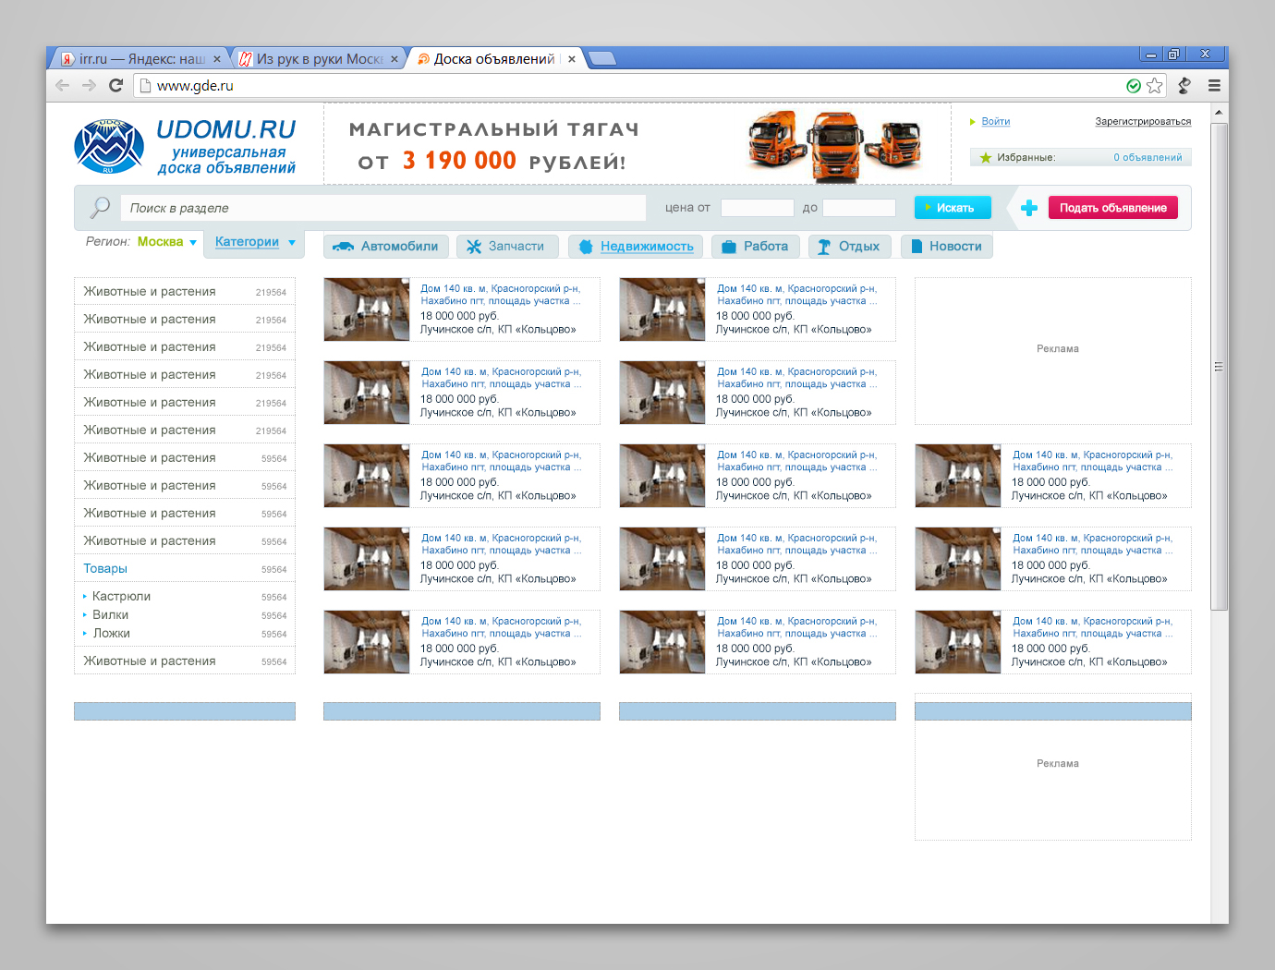Click the Подать объявление button
The width and height of the screenshot is (1275, 970).
[x=1113, y=208]
